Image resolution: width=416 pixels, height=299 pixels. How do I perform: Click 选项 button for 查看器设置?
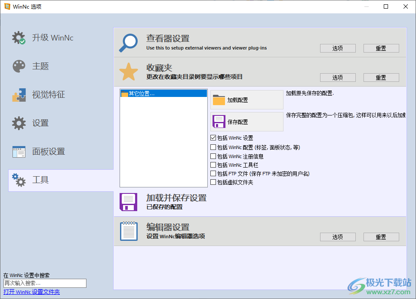(338, 48)
